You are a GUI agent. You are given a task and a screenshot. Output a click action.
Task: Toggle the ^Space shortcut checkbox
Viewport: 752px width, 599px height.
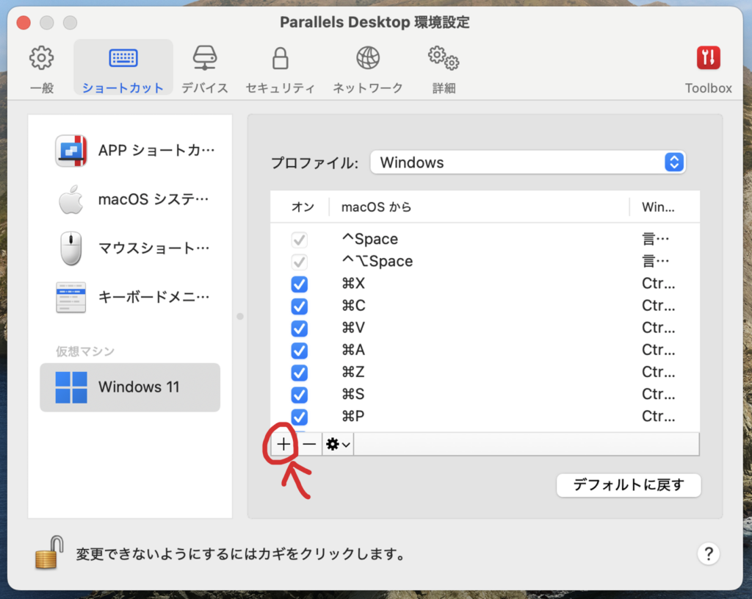(300, 240)
